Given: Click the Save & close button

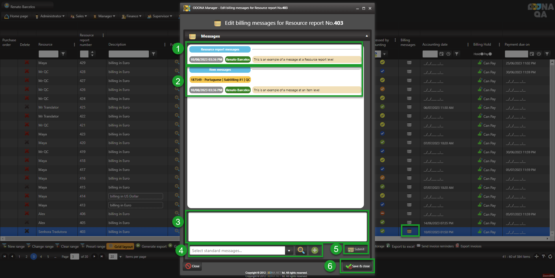Looking at the screenshot, I should pyautogui.click(x=358, y=266).
